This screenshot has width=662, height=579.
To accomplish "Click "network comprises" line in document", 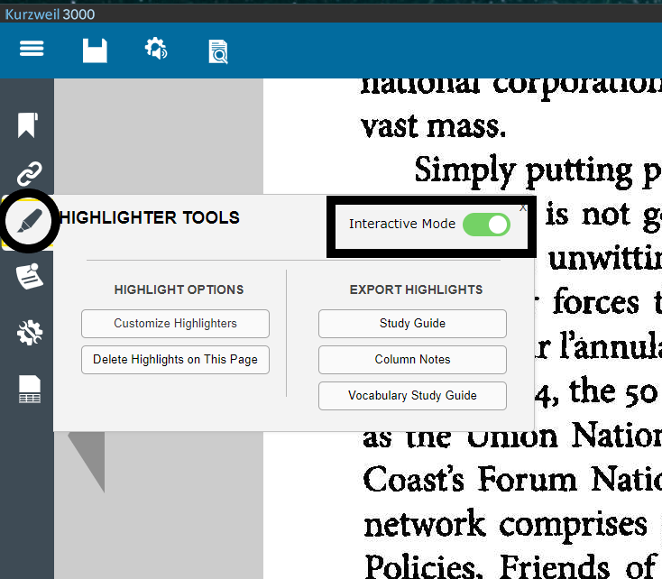I will click(505, 524).
